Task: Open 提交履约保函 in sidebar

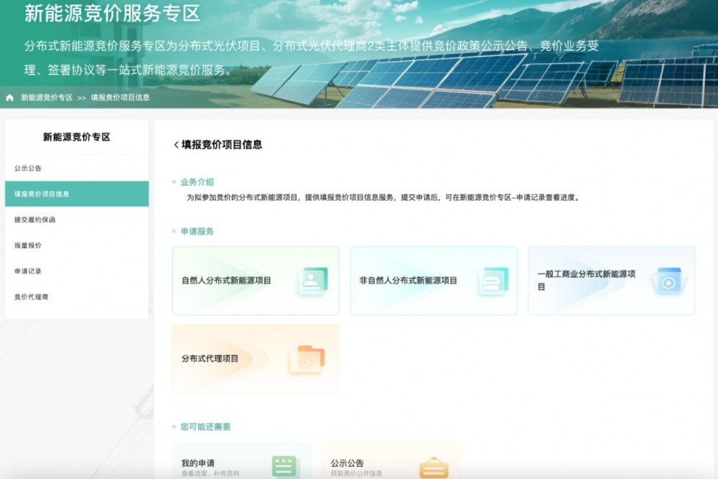Action: tap(34, 219)
